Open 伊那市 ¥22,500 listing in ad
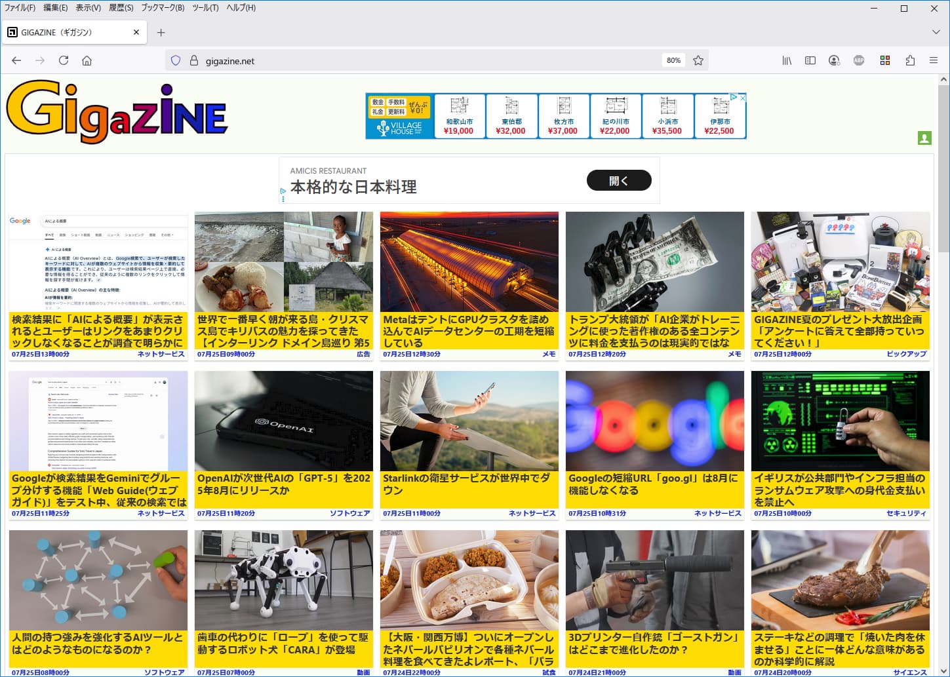The width and height of the screenshot is (950, 677). [x=719, y=116]
